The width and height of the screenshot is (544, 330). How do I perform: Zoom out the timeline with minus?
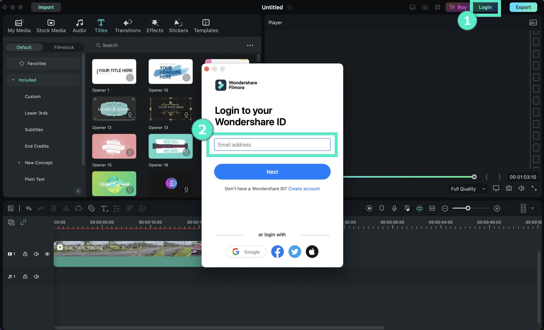coord(445,209)
